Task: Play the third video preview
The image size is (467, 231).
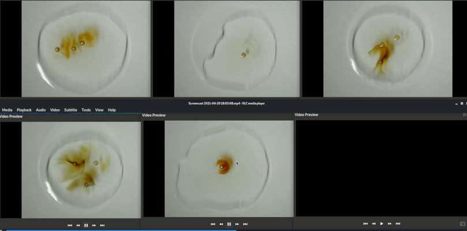Action: pyautogui.click(x=382, y=223)
